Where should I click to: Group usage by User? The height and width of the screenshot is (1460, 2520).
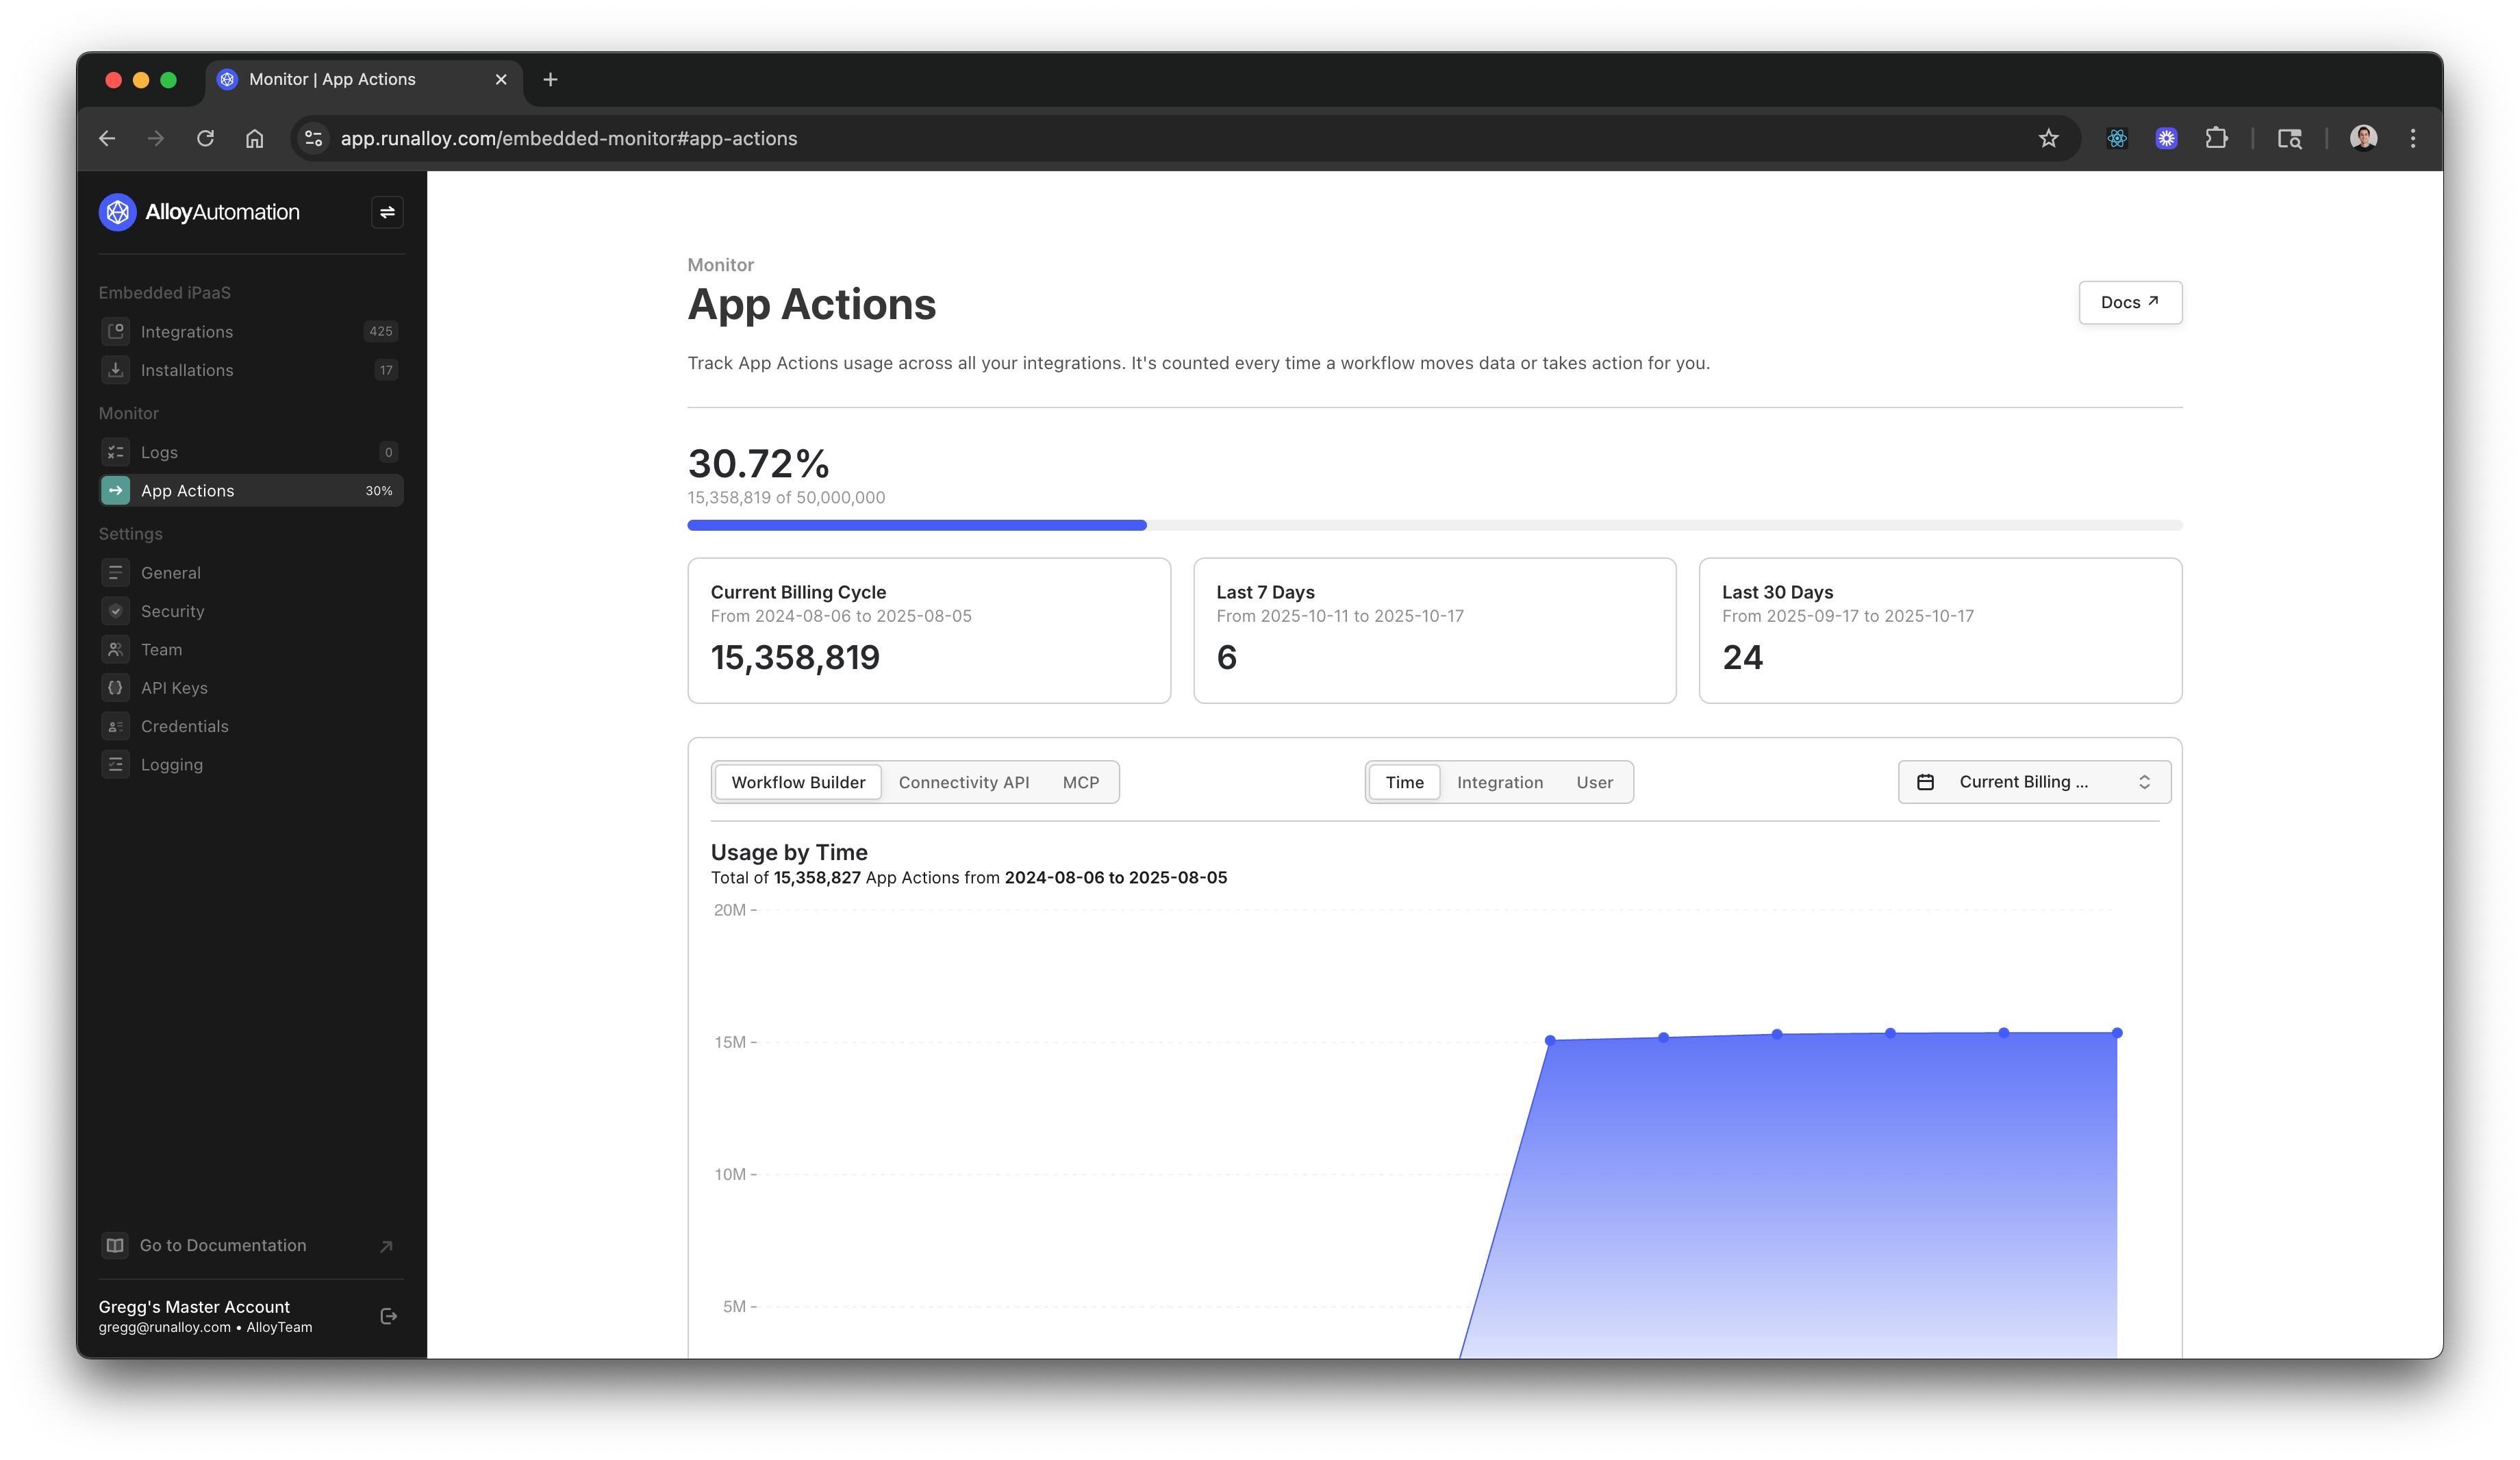click(x=1594, y=782)
